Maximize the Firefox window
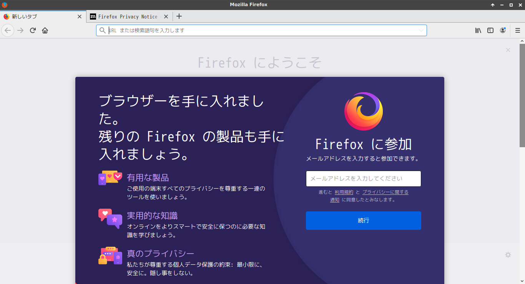 coord(511,5)
